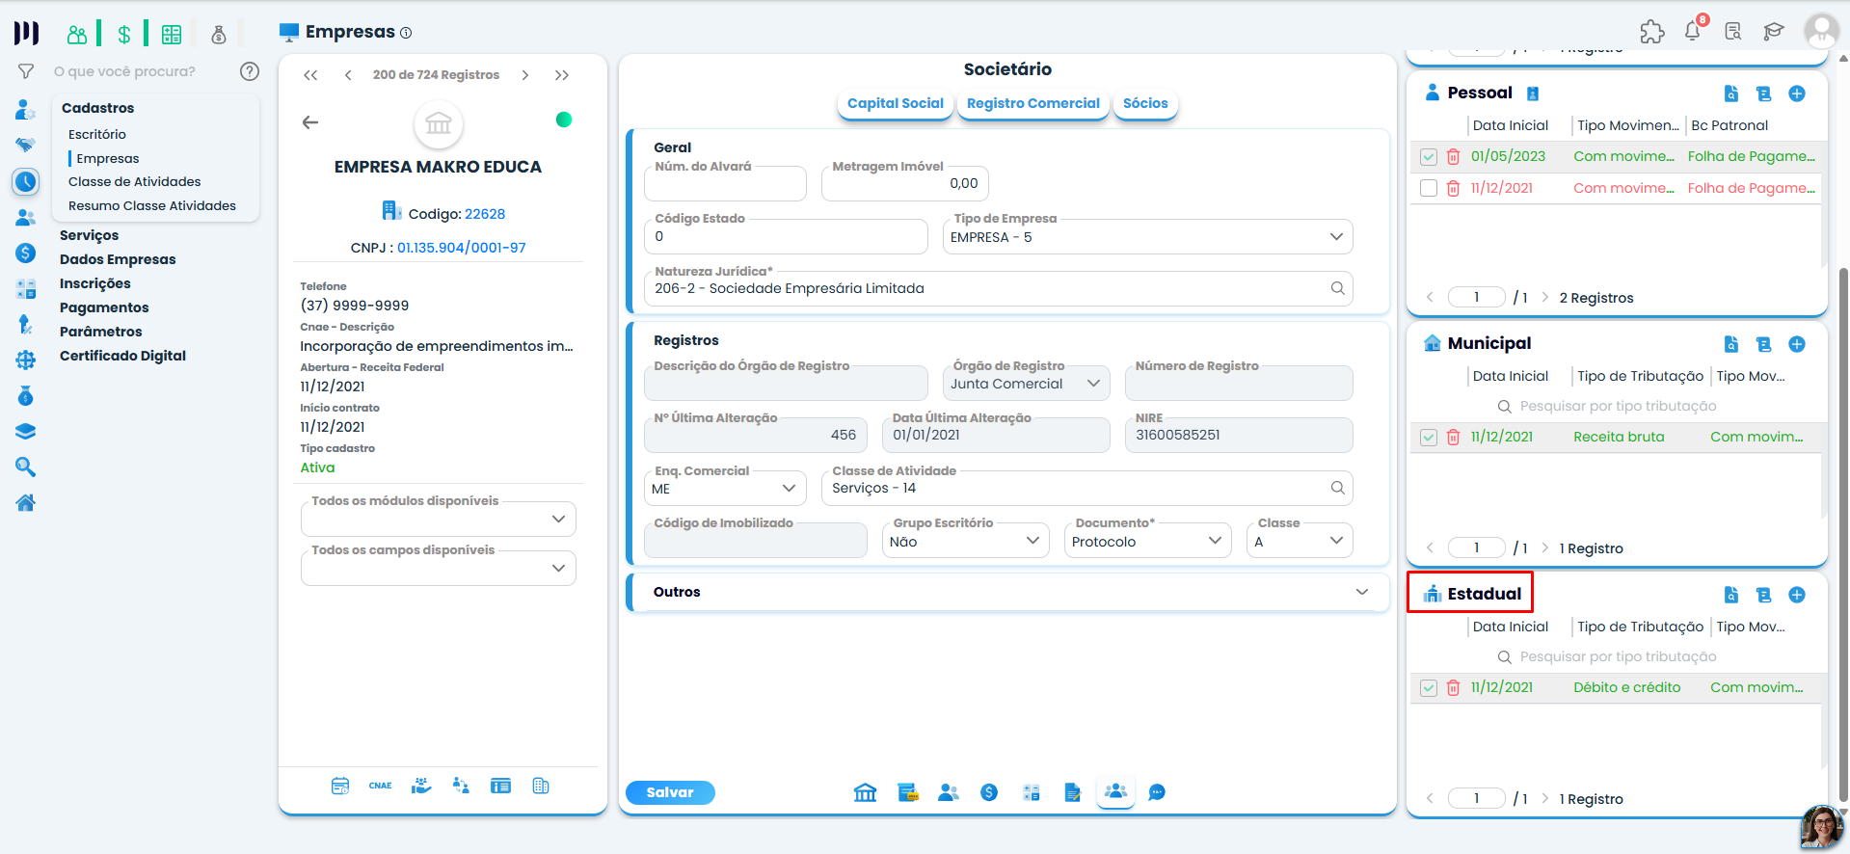Open the Órgão de Registro dropdown
This screenshot has height=854, width=1850.
(x=1026, y=384)
